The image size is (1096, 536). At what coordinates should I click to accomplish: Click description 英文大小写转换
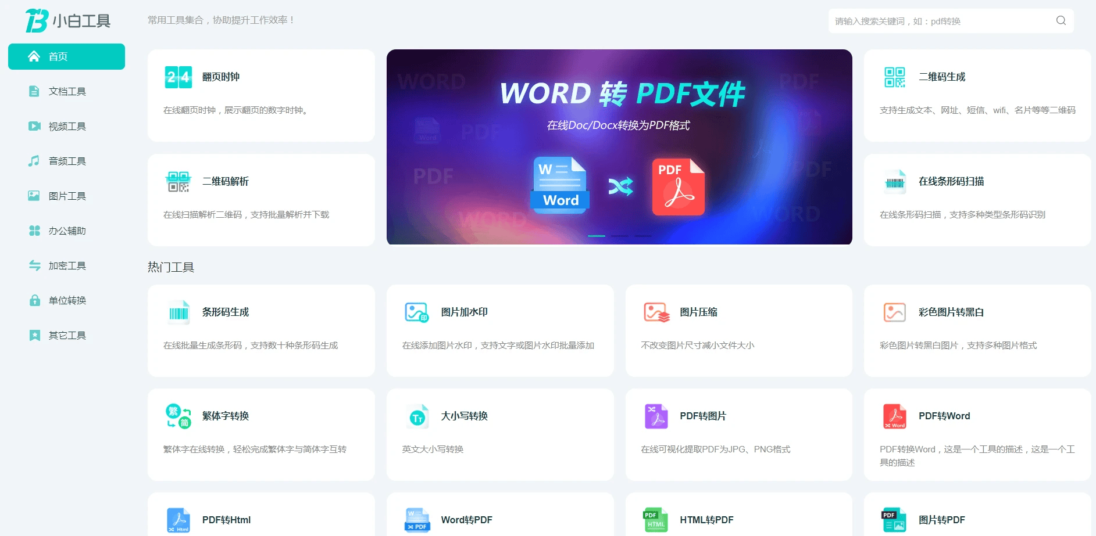[433, 449]
